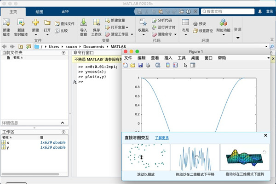Viewport: 276px width, 184px height.
Task: Open the 附加功能 (Add-Ons) dropdown
Action: click(224, 34)
